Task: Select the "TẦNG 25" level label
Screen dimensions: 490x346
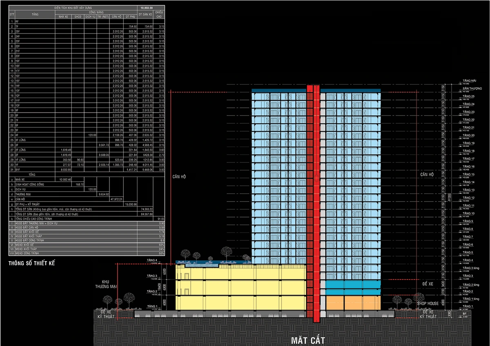Action: click(x=468, y=96)
